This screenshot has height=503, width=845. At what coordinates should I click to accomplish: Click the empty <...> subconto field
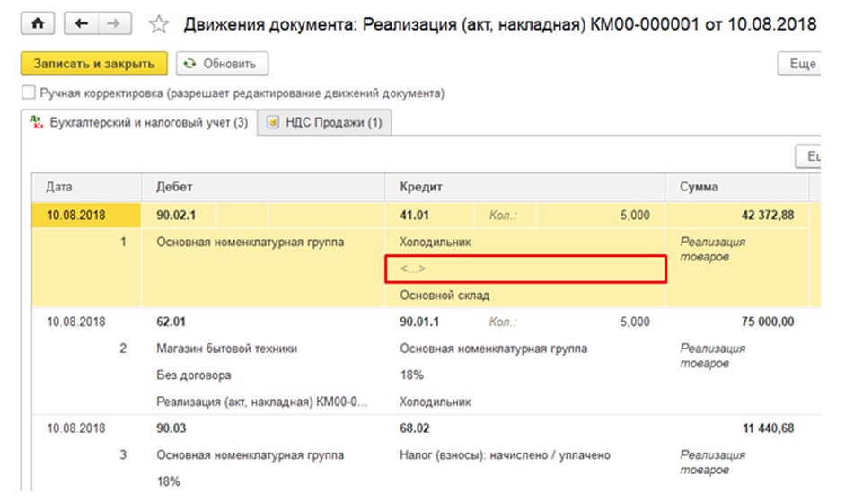point(525,269)
